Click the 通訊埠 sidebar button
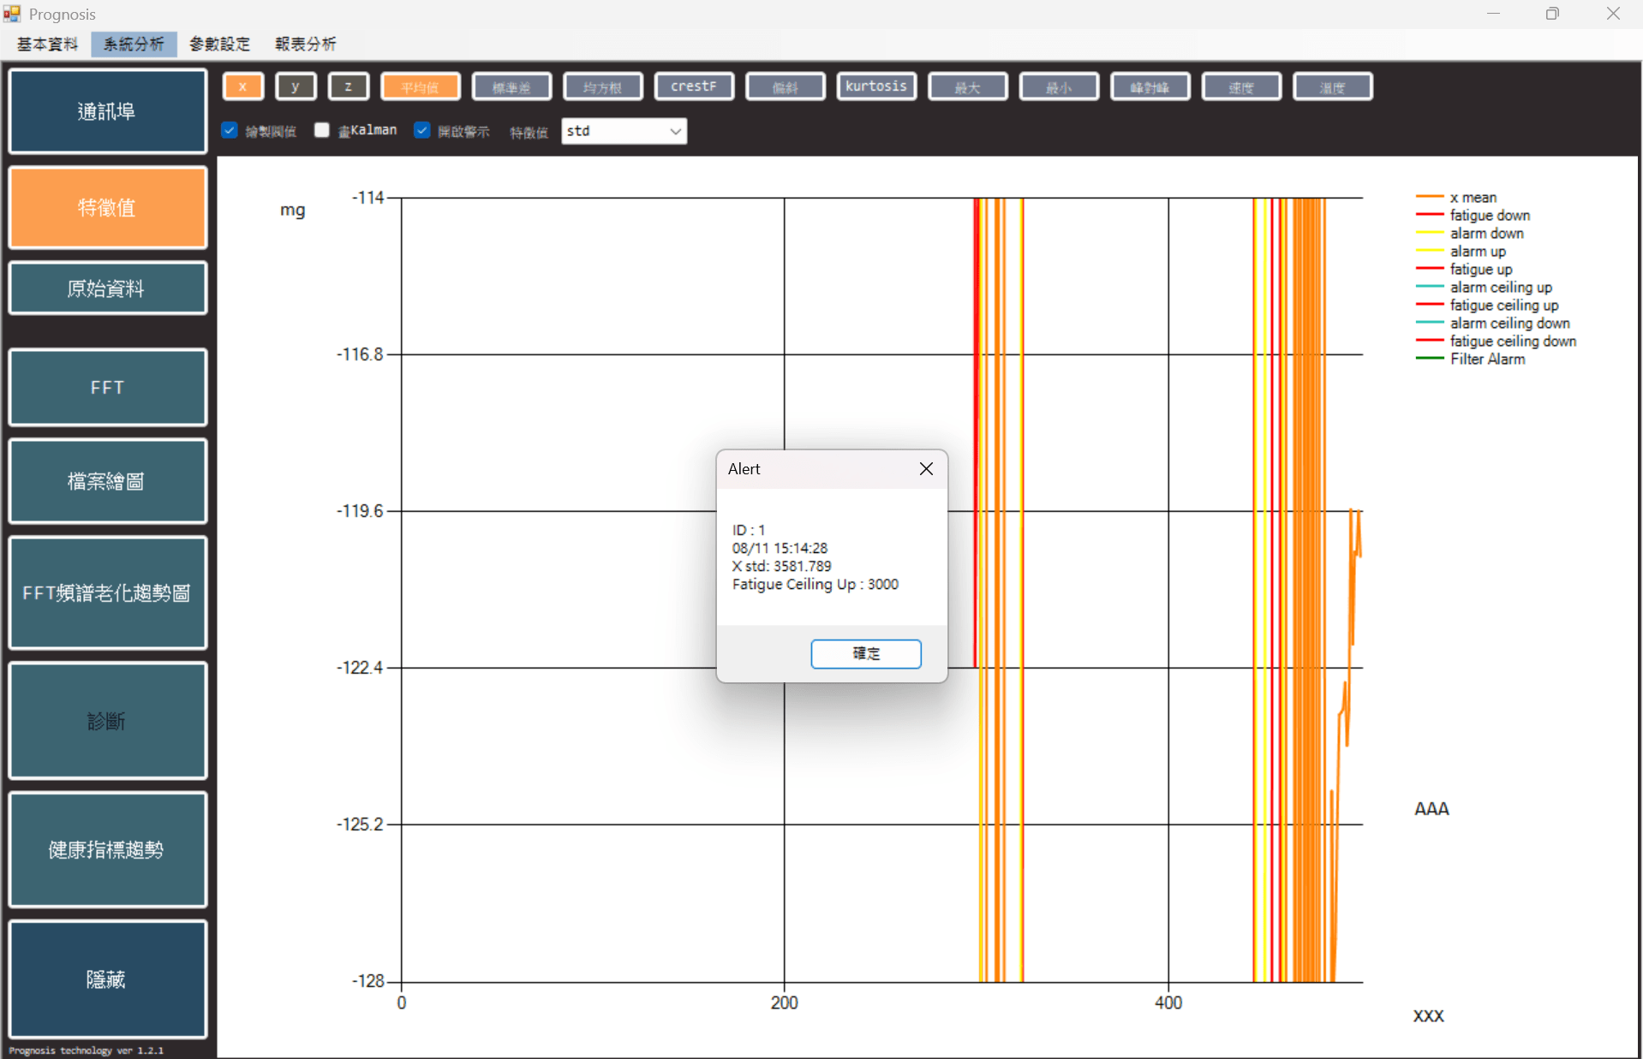The image size is (1643, 1059). (x=107, y=111)
